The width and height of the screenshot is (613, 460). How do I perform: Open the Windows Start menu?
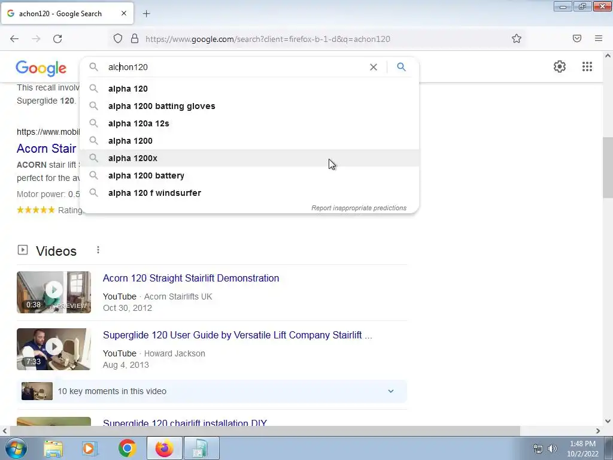pyautogui.click(x=16, y=448)
